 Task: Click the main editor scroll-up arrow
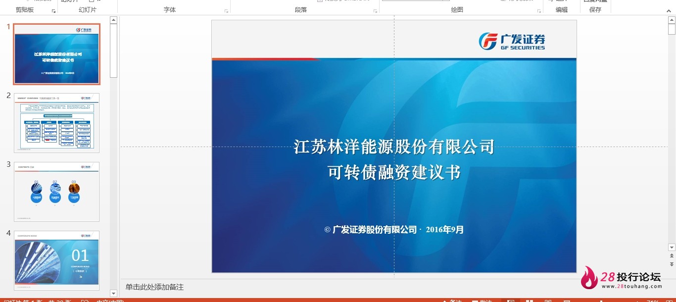click(x=672, y=20)
